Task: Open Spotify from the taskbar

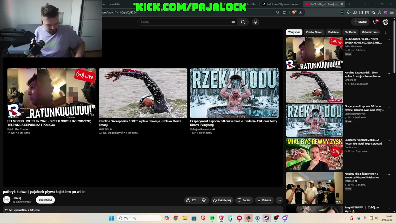Action: 212,218
